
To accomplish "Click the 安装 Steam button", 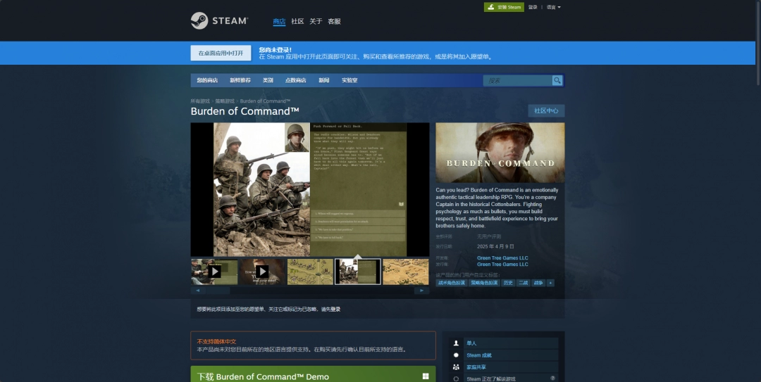I will [504, 7].
